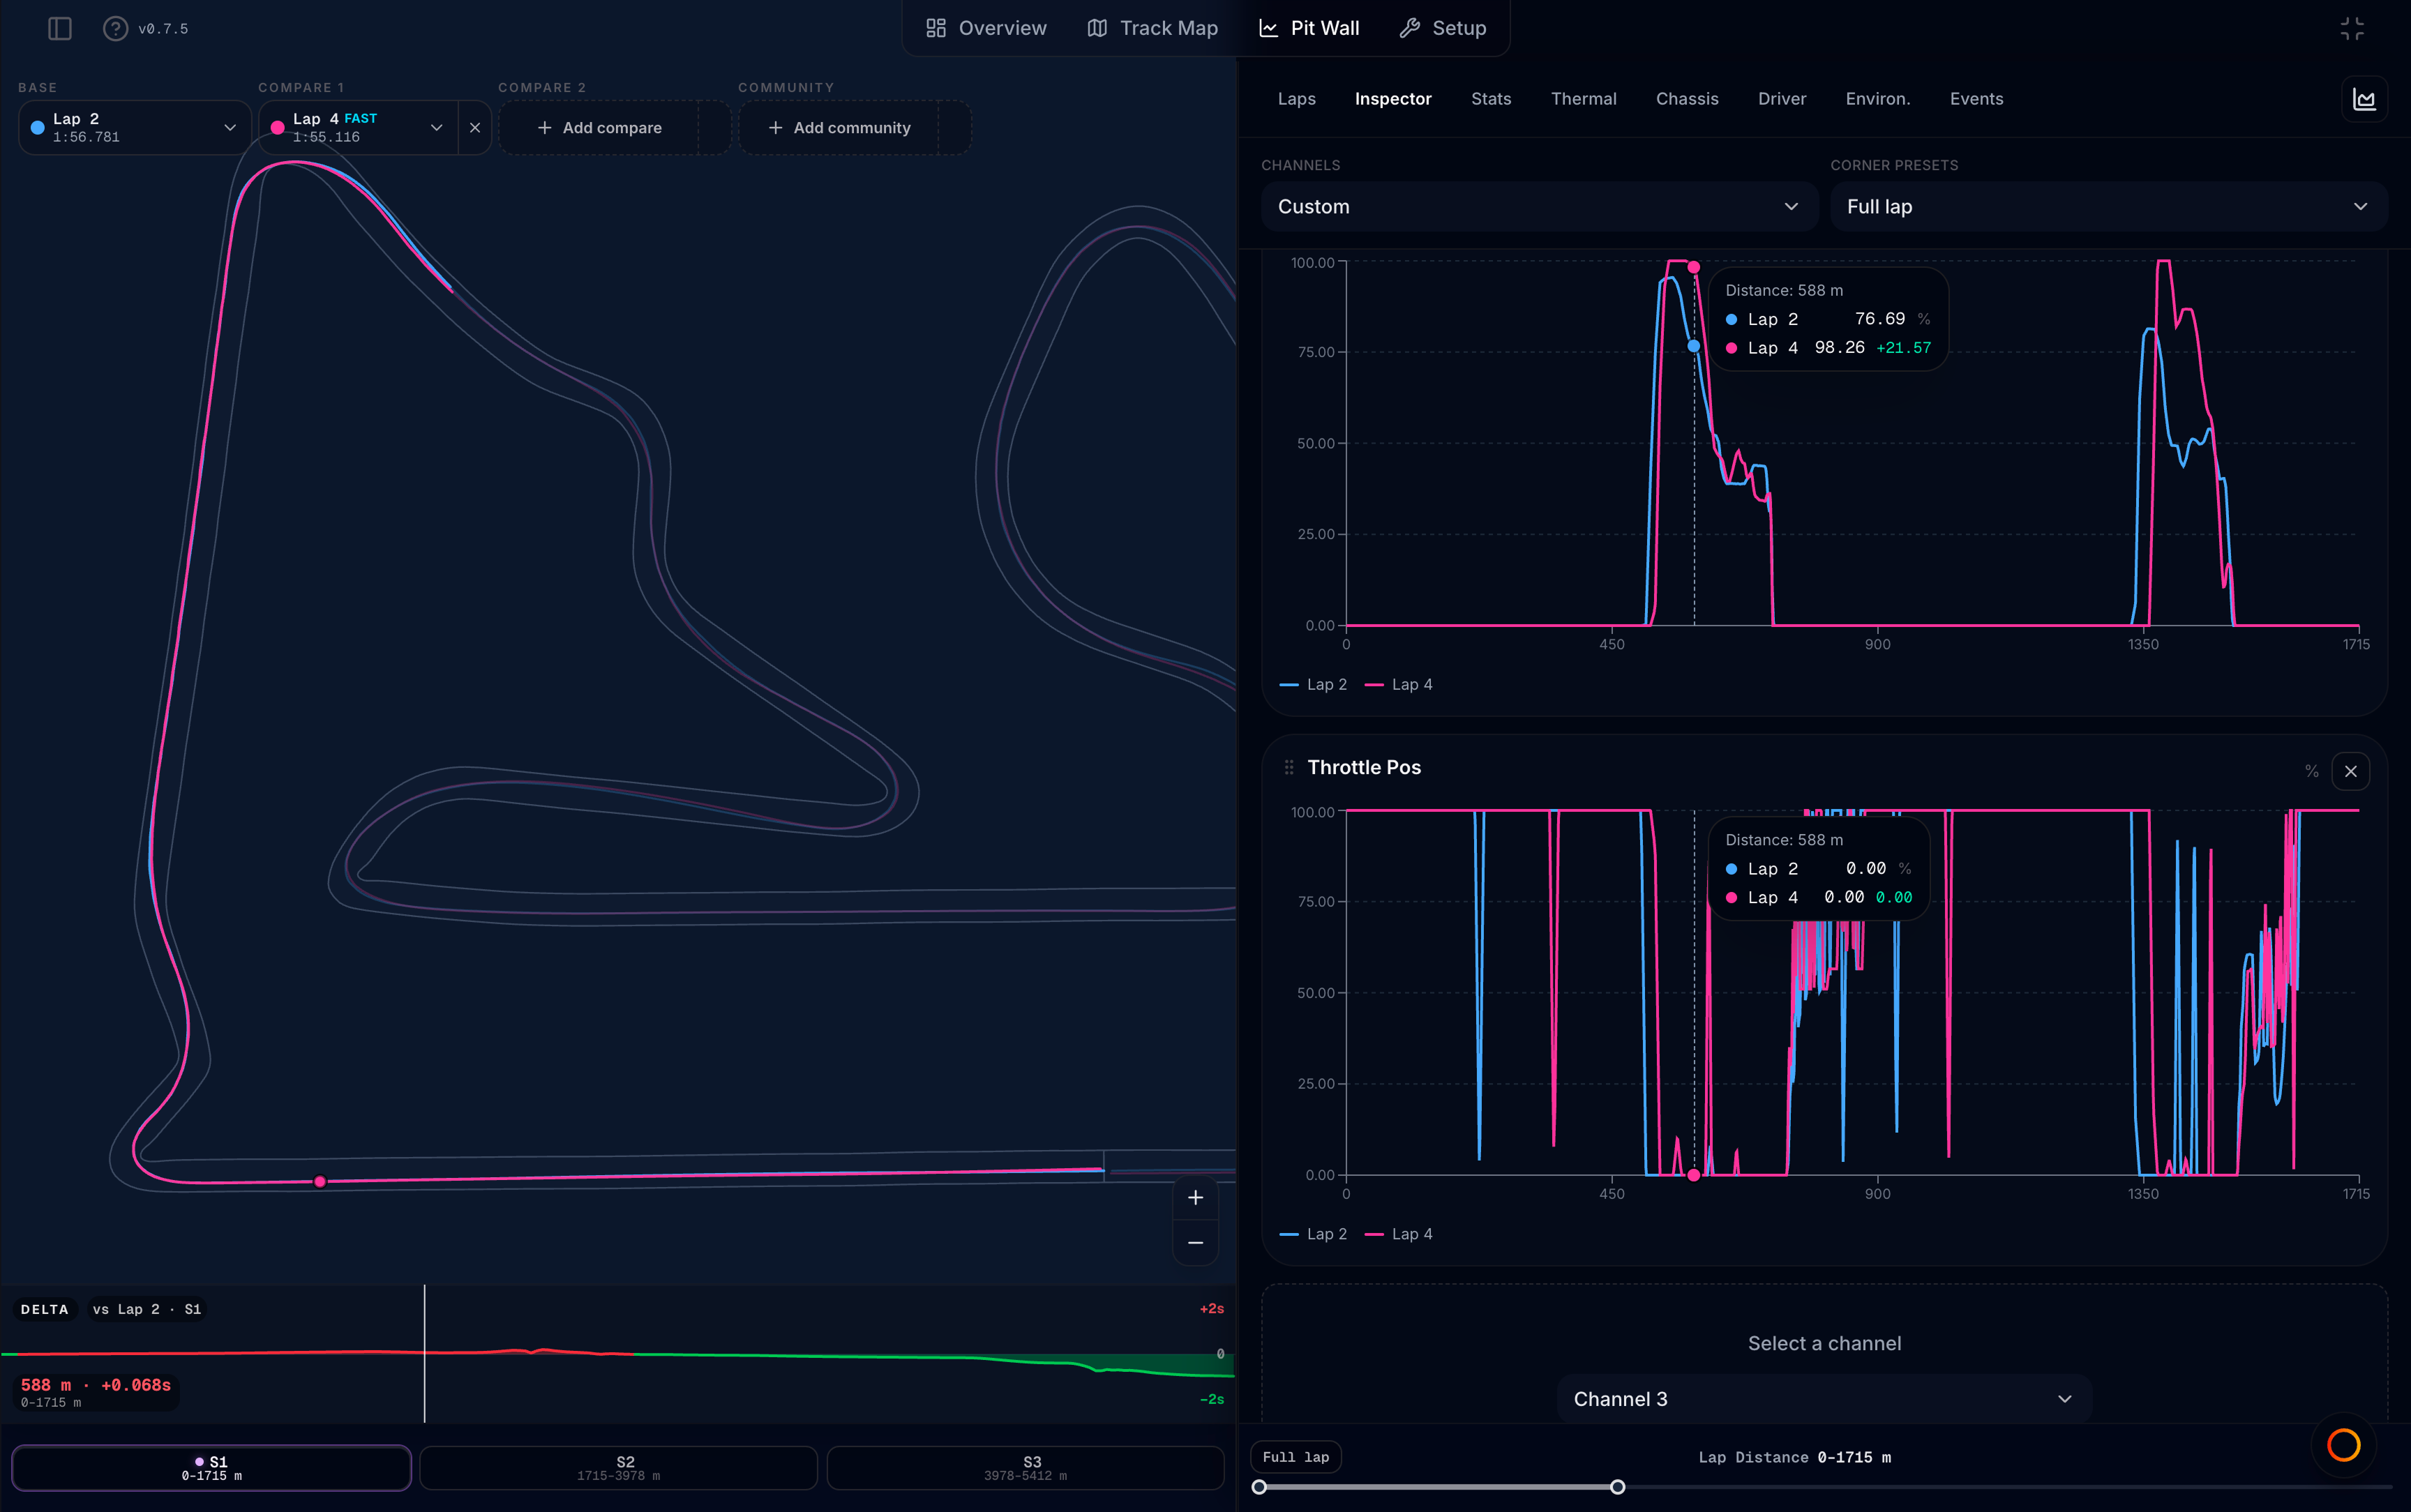This screenshot has height=1512, width=2411.
Task: Toggle Lap 2 legend in top chart
Action: click(1313, 684)
